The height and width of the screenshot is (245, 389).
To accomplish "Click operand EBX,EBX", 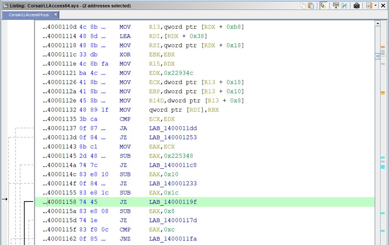I will (x=162, y=55).
